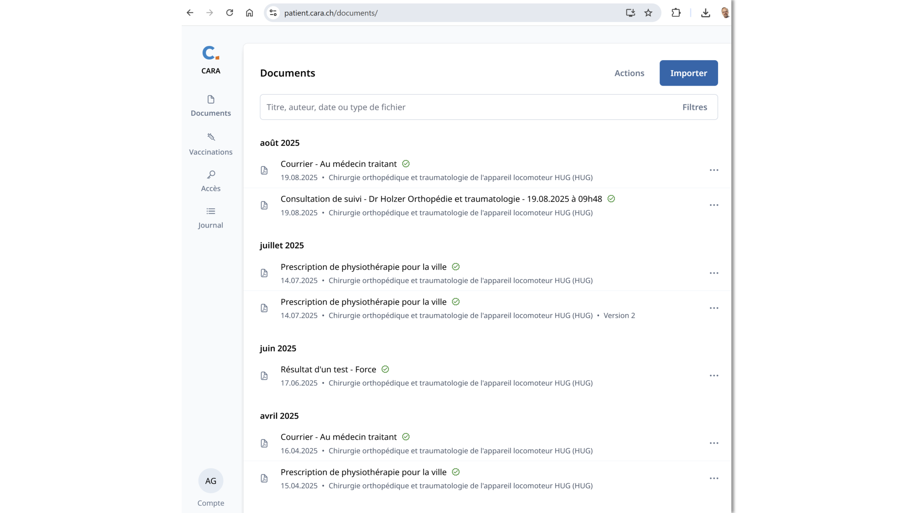Open Consultation de suivi - Dr Holzer document
This screenshot has height=513, width=913.
pyautogui.click(x=441, y=199)
